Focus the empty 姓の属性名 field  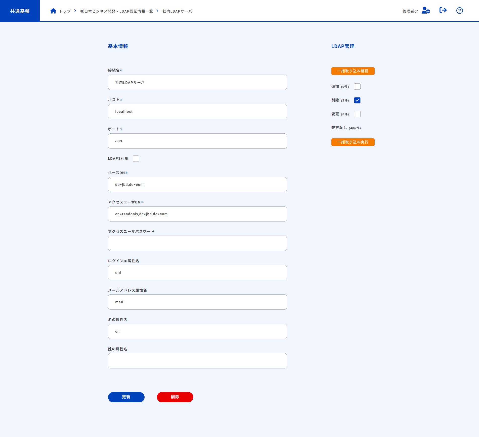197,361
